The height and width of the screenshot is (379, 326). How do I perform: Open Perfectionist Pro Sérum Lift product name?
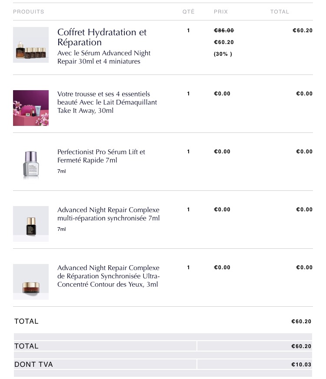(101, 156)
